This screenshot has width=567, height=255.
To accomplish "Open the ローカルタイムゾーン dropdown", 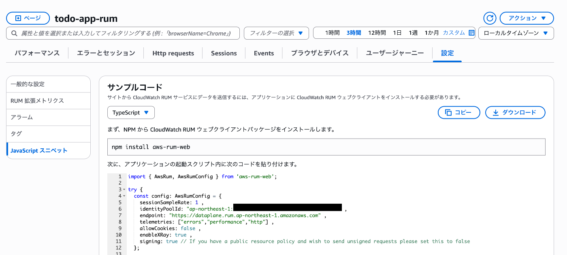I will [x=516, y=33].
